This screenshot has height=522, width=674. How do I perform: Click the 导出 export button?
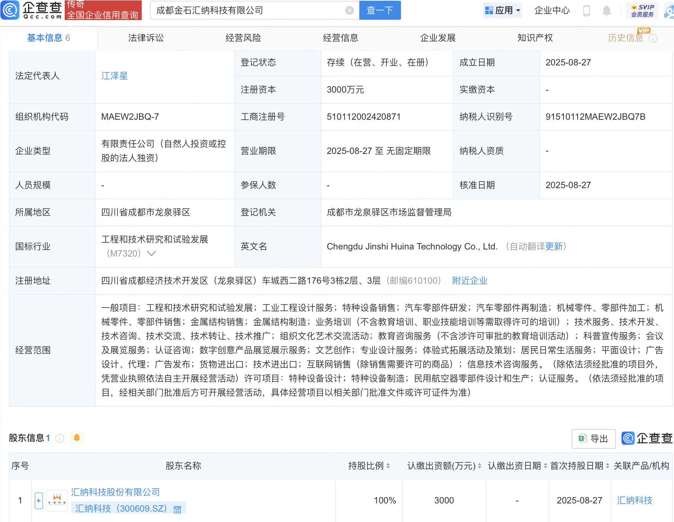click(x=594, y=439)
